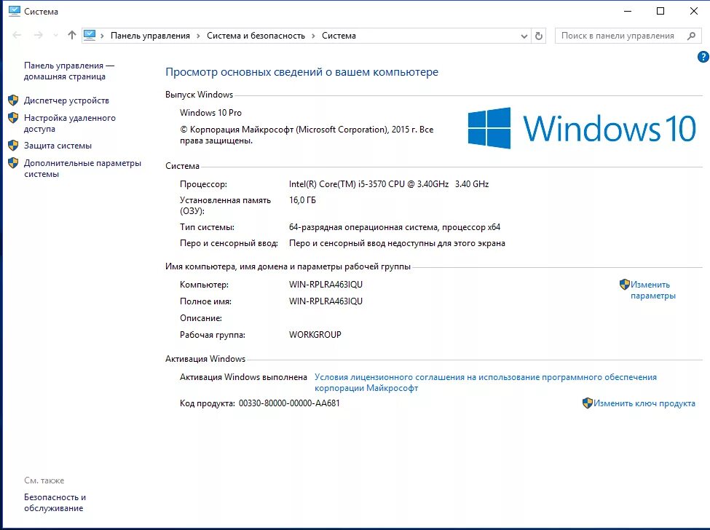The height and width of the screenshot is (530, 710).
Task: Click the Back navigation arrow
Action: tap(17, 35)
